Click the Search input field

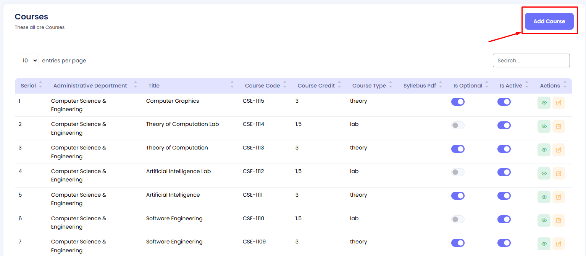[x=531, y=60]
